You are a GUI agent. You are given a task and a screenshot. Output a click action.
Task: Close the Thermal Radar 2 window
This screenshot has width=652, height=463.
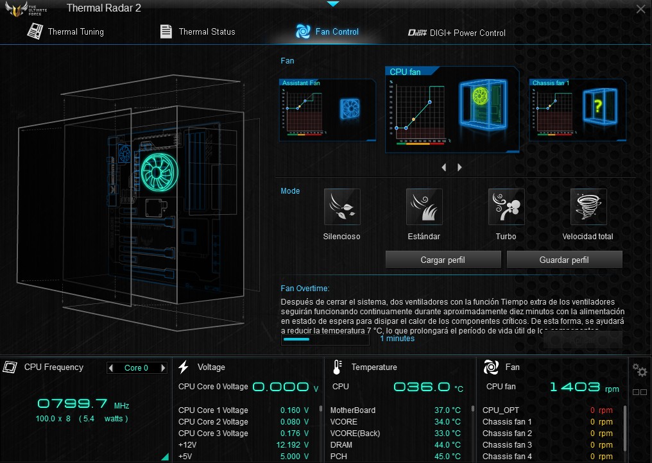pos(641,9)
